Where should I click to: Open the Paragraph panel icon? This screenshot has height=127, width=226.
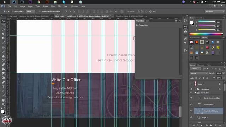click(x=185, y=43)
